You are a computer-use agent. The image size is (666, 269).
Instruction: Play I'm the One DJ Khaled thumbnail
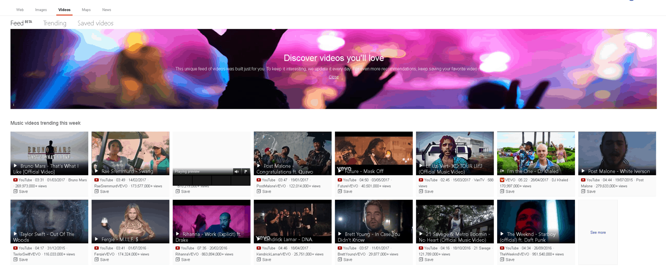pyautogui.click(x=536, y=153)
